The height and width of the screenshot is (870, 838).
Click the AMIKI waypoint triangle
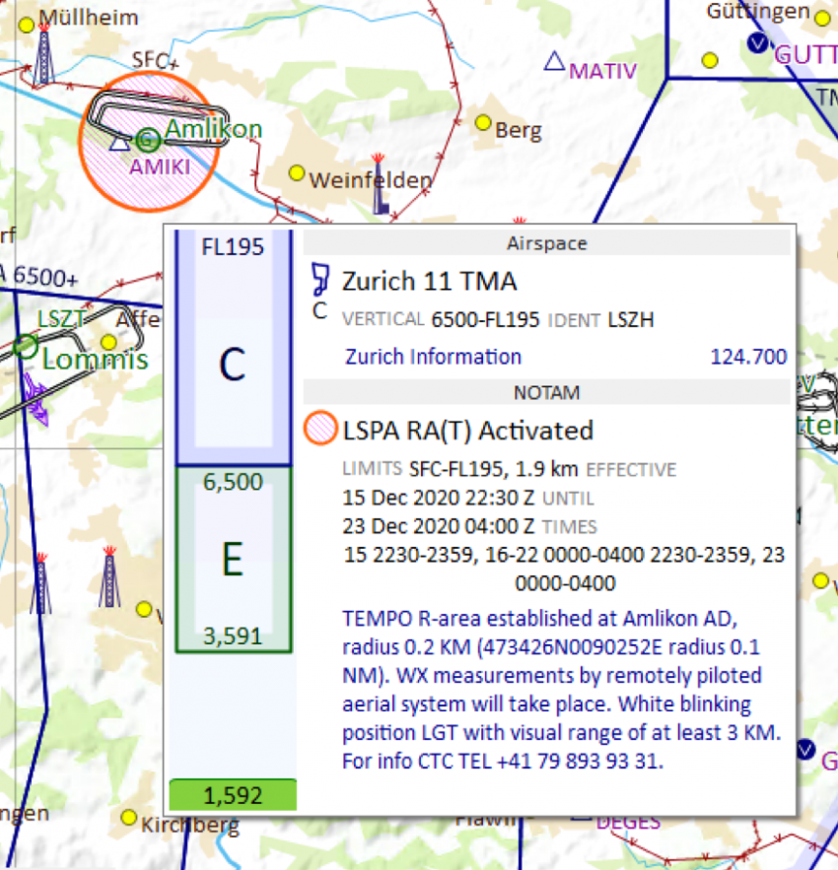point(119,143)
